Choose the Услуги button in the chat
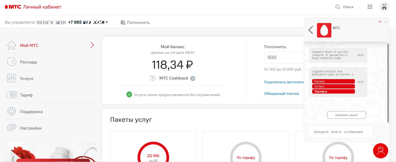396x162 pixels. (334, 87)
